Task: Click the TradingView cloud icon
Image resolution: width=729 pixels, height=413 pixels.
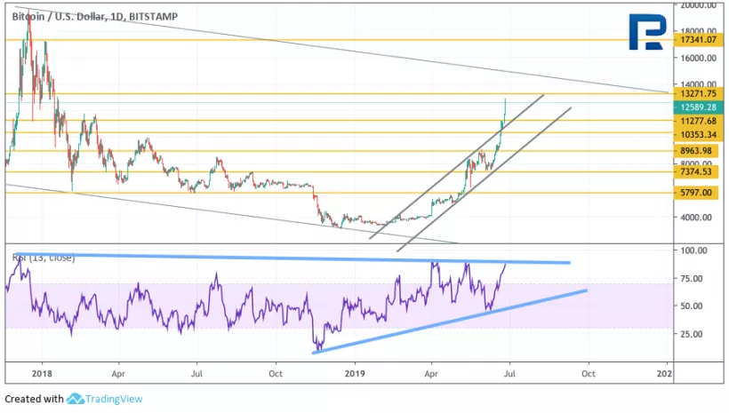Action: coord(75,400)
